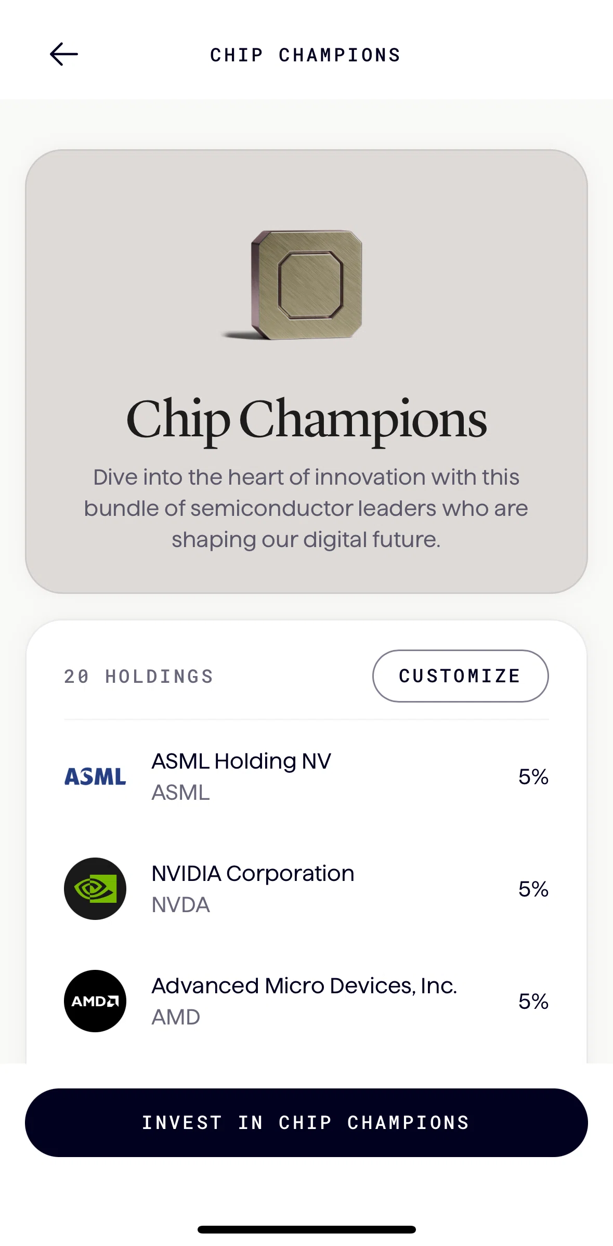Click the AMD ticker label
Viewport: 613px width, 1246px height.
pos(176,1017)
